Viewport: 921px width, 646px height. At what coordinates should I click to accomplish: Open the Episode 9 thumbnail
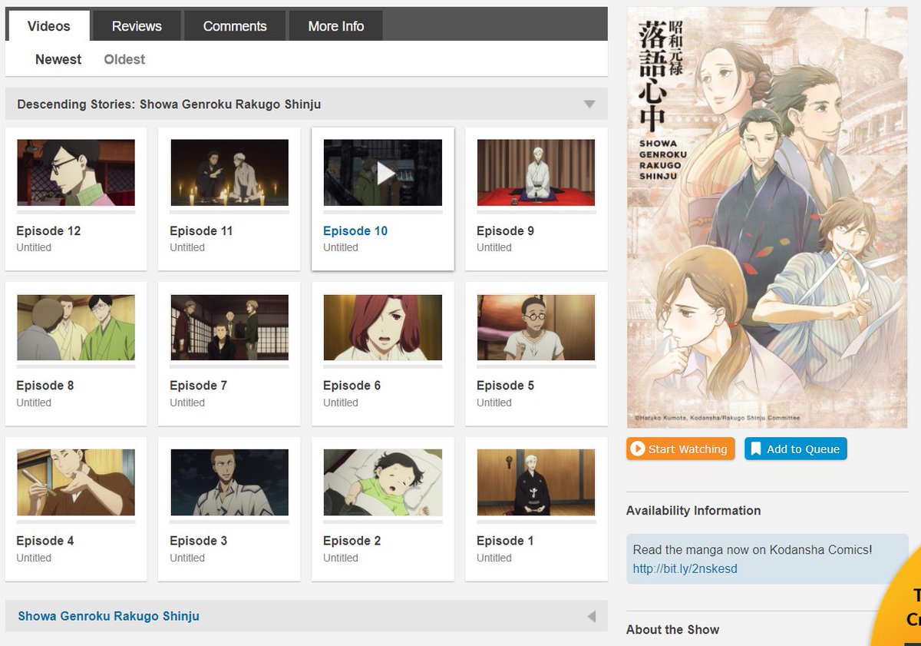coord(536,172)
